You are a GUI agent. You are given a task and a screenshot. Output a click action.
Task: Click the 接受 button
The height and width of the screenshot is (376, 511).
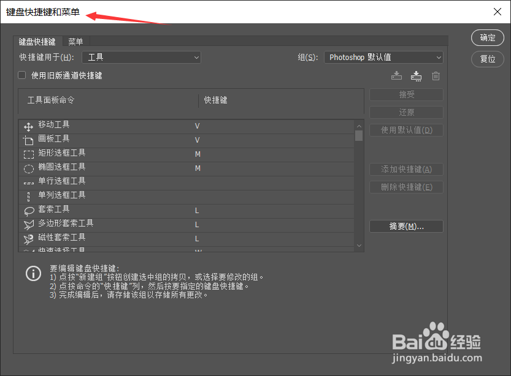click(406, 95)
